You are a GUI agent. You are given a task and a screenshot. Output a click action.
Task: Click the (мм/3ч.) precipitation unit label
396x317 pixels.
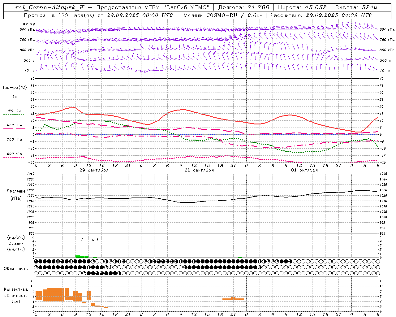(16, 237)
